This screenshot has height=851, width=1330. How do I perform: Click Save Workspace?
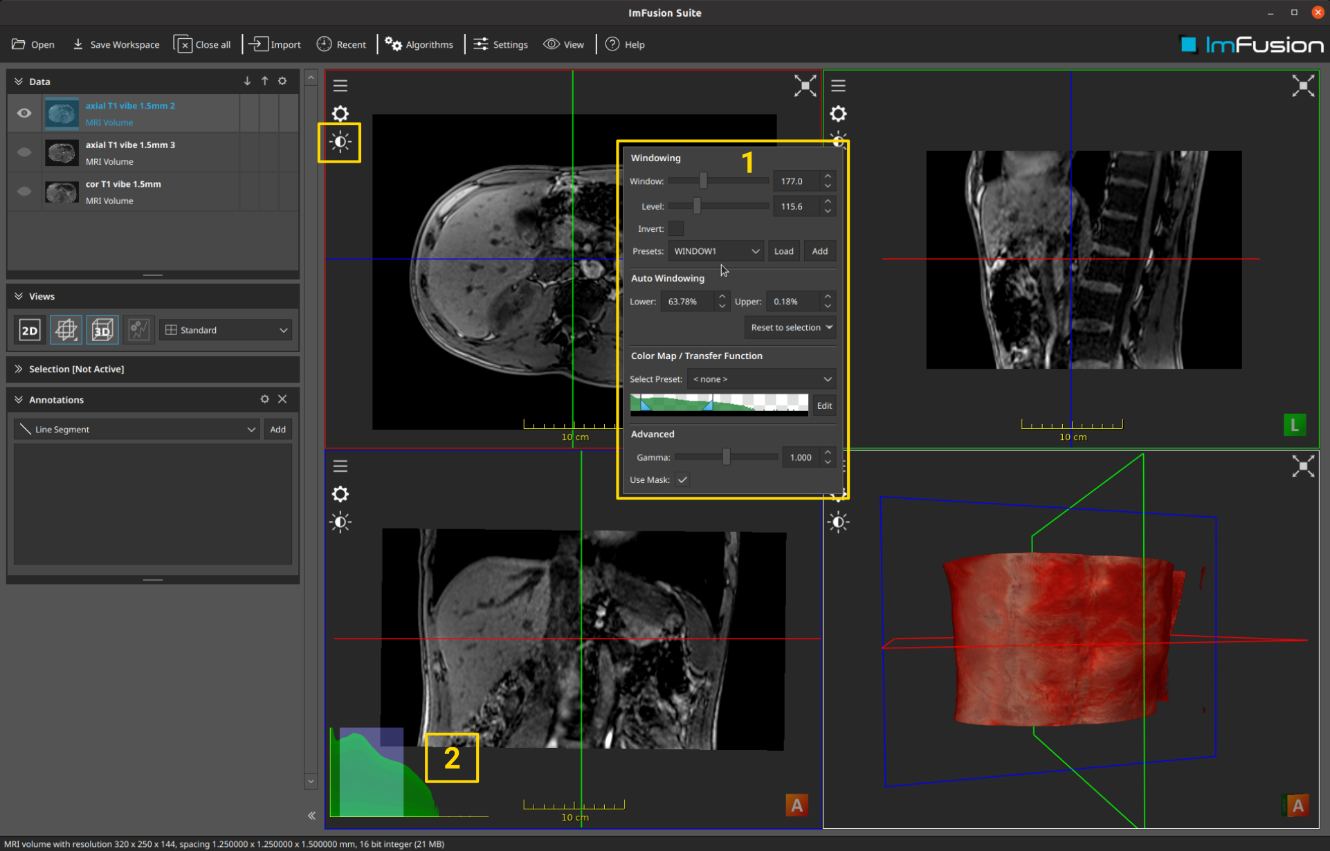[x=116, y=44]
